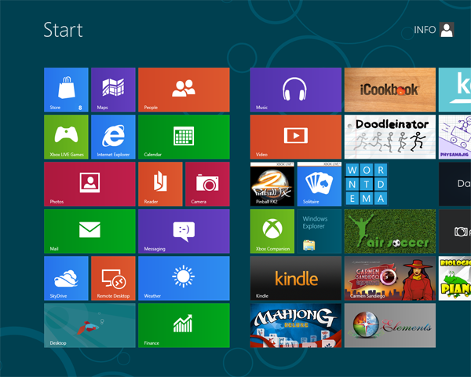Screen dimensions: 471x377
Task: Open the Physamajig tile
Action: 455,137
